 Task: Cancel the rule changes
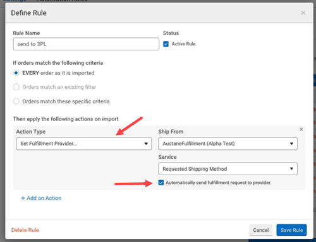tap(261, 230)
